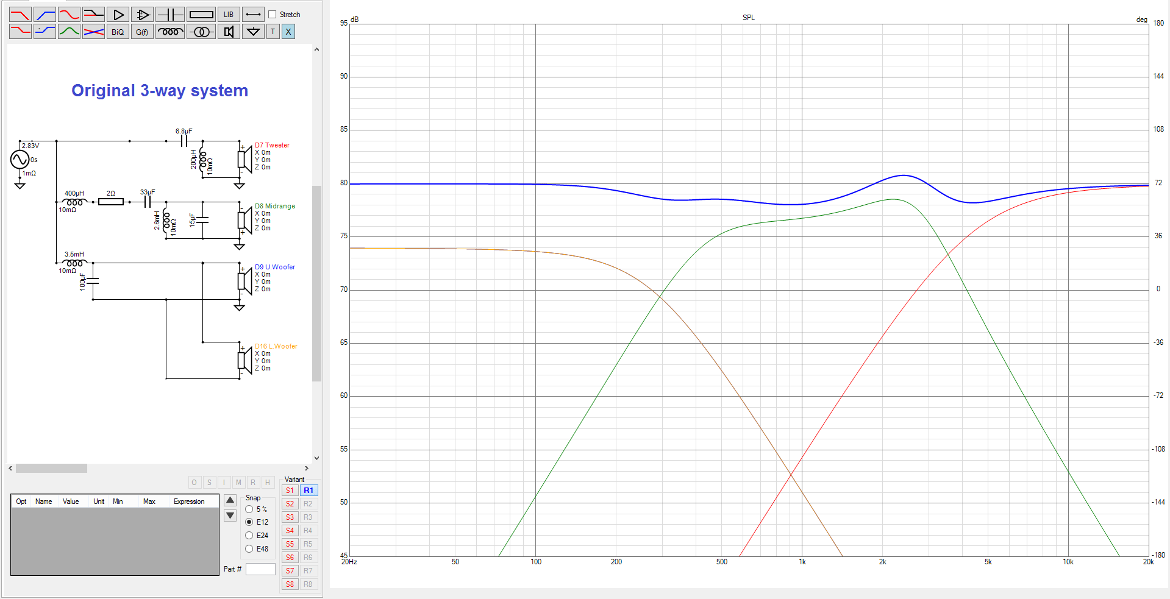The width and height of the screenshot is (1170, 599).
Task: Select the black-red attenuation block icon
Action: 94,15
